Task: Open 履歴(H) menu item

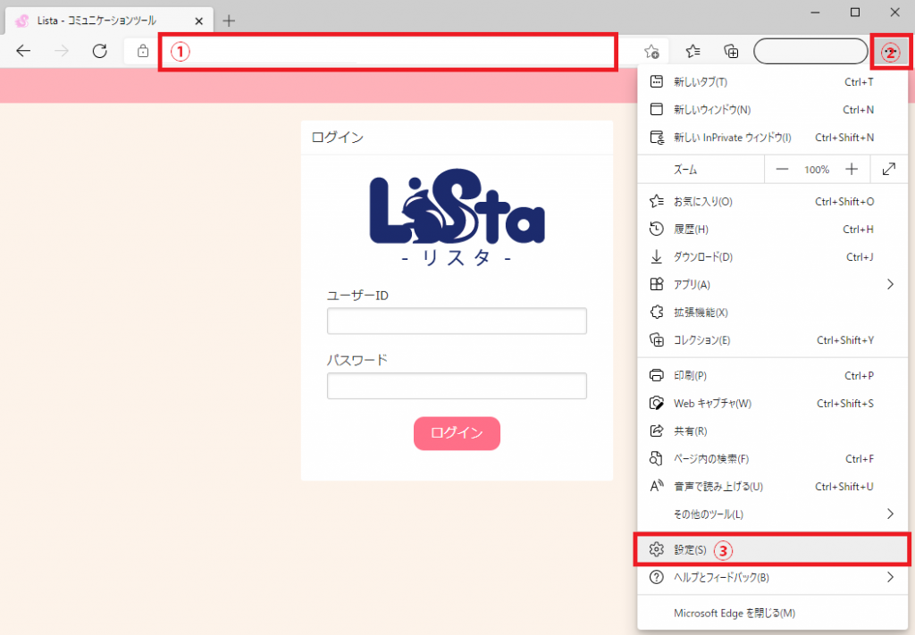Action: tap(772, 230)
